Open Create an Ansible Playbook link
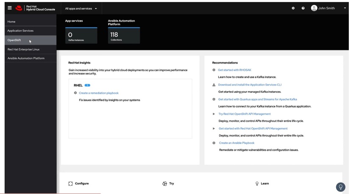351x194 pixels. [237, 143]
